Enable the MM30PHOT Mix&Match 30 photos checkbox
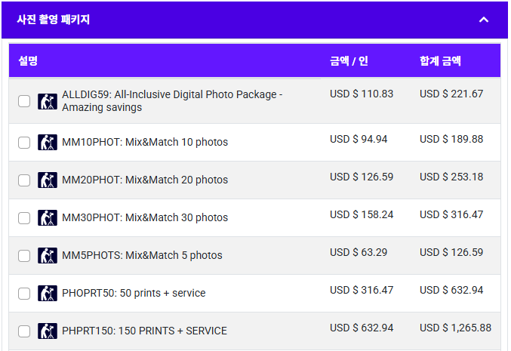The height and width of the screenshot is (351, 511). coord(24,218)
